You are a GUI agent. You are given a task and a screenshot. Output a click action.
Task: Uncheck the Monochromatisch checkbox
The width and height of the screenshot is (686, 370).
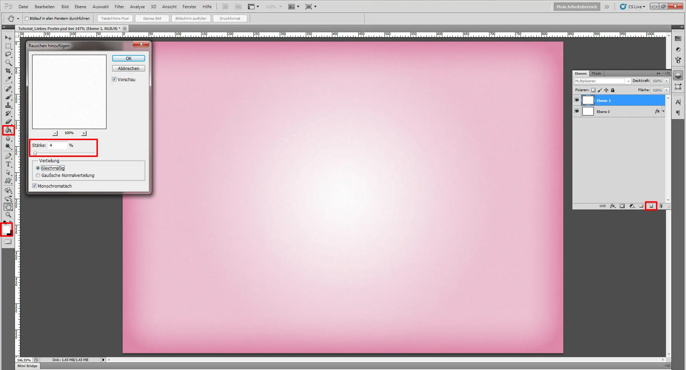coord(35,186)
